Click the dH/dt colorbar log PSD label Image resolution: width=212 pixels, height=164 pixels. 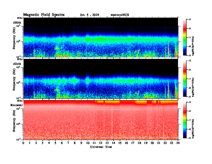tap(193, 46)
